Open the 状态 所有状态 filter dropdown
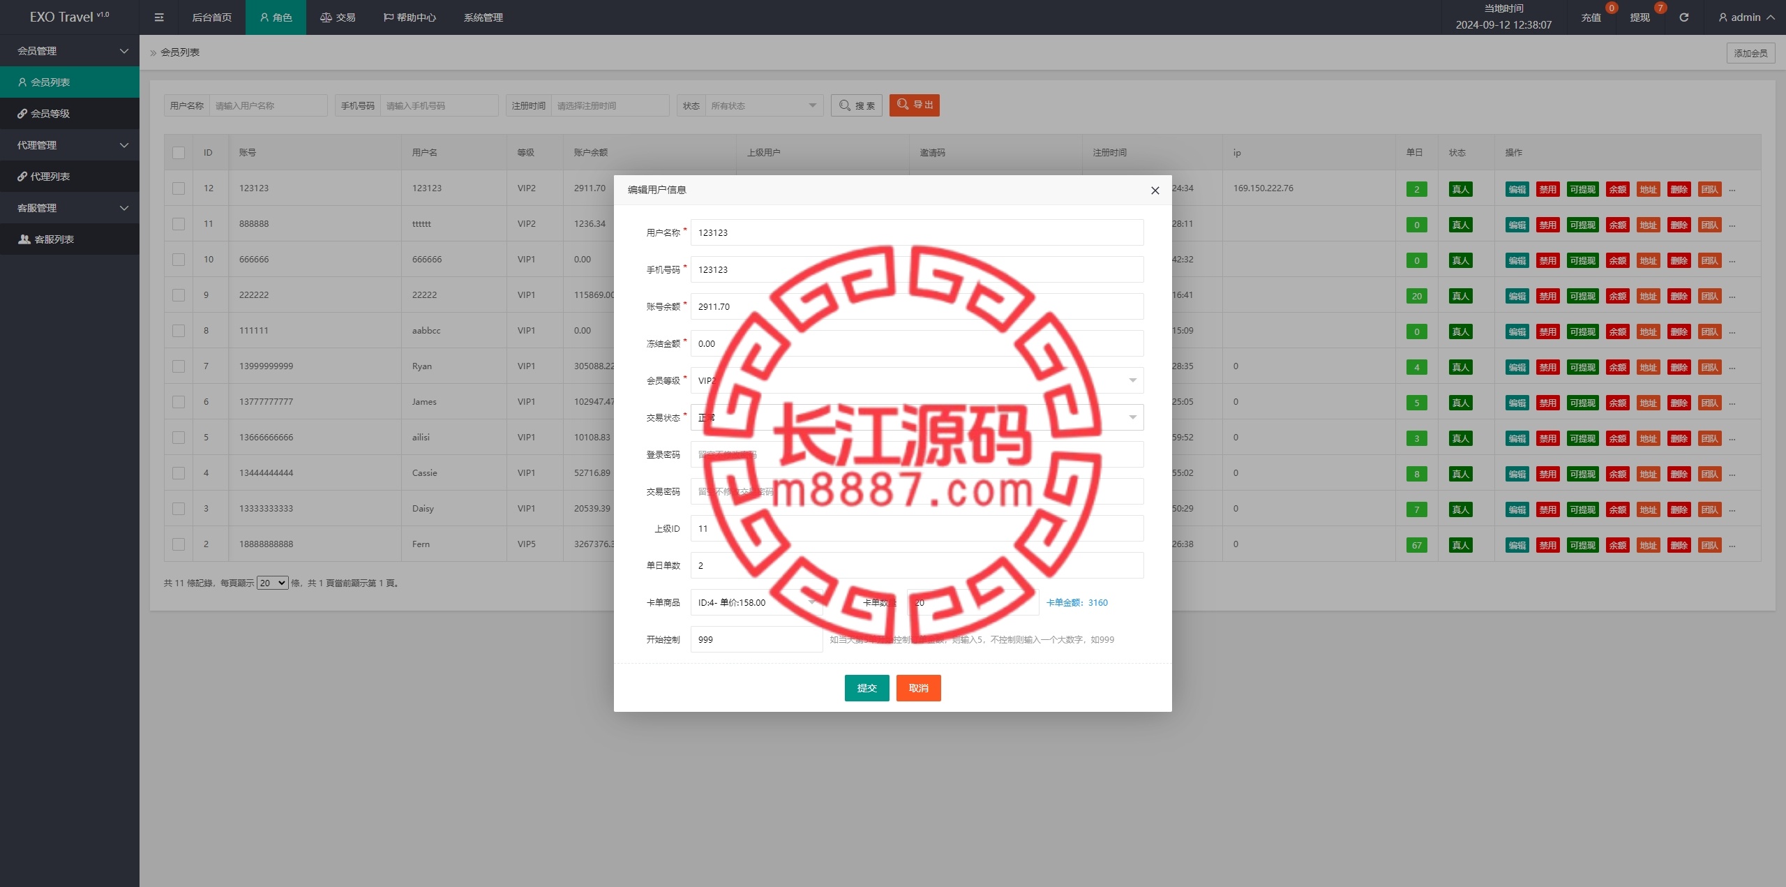This screenshot has height=887, width=1786. point(764,105)
